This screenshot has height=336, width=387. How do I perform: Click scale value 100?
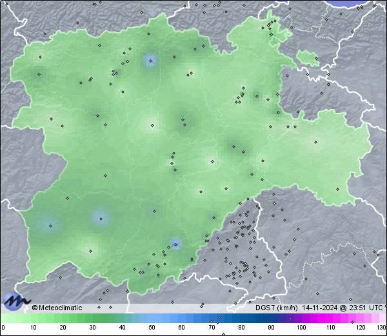tap(301, 328)
